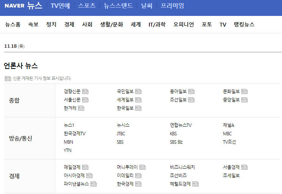This screenshot has width=282, height=194.
Task: Open 연합뉴스TV news link
Action: [181, 125]
